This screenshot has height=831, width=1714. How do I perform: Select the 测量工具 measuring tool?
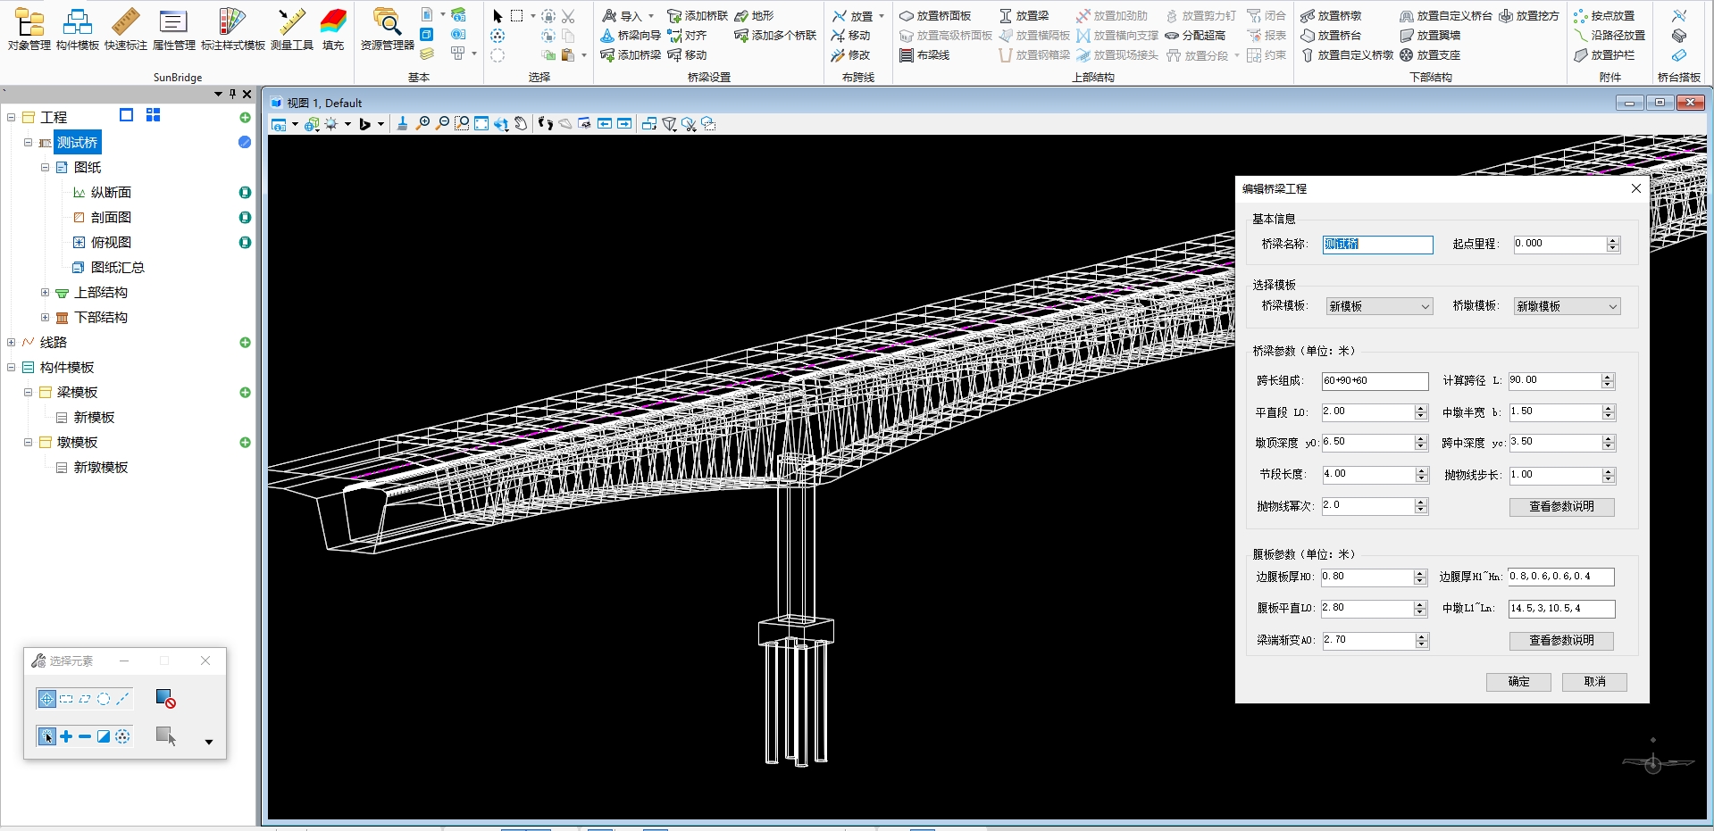pos(292,29)
